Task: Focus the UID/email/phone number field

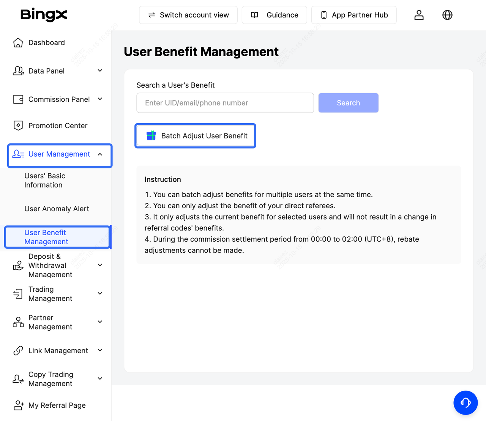Action: [x=225, y=103]
